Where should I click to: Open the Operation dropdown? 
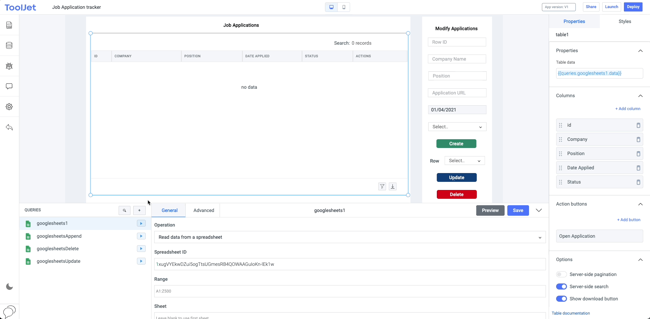349,237
